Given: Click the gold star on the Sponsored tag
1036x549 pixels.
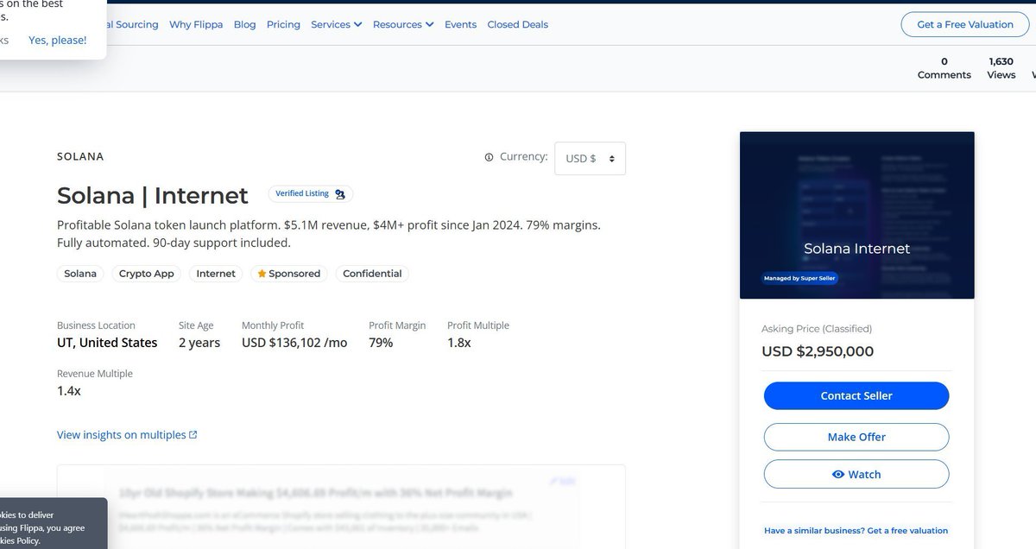Looking at the screenshot, I should click(262, 273).
